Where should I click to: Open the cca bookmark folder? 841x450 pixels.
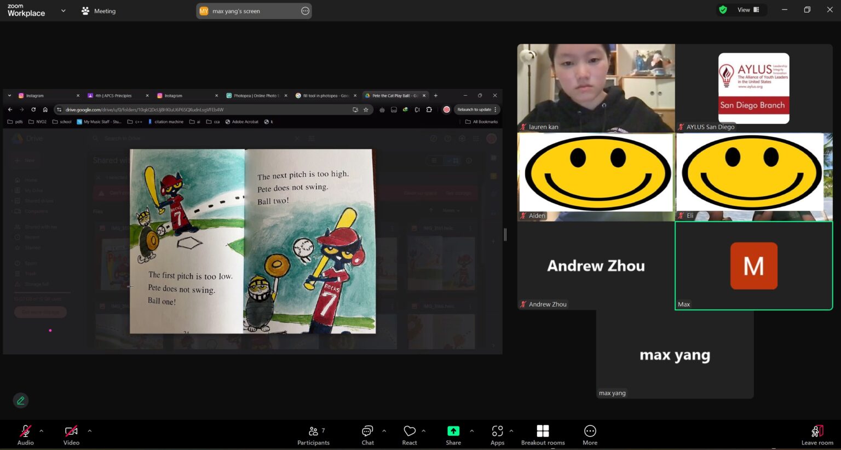point(213,122)
